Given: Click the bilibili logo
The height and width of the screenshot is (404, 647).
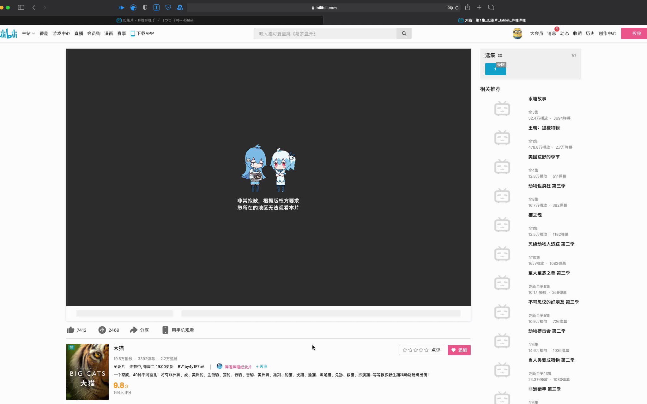Looking at the screenshot, I should click(9, 33).
